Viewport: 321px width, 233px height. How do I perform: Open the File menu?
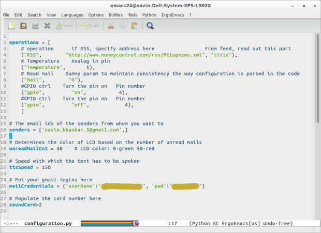coord(6,15)
